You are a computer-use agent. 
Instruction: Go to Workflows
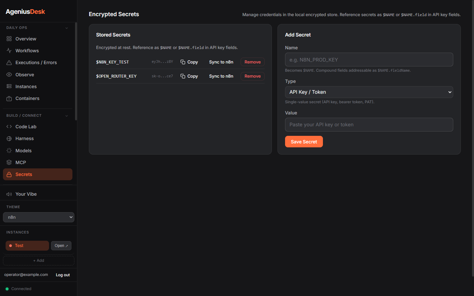(x=38, y=51)
